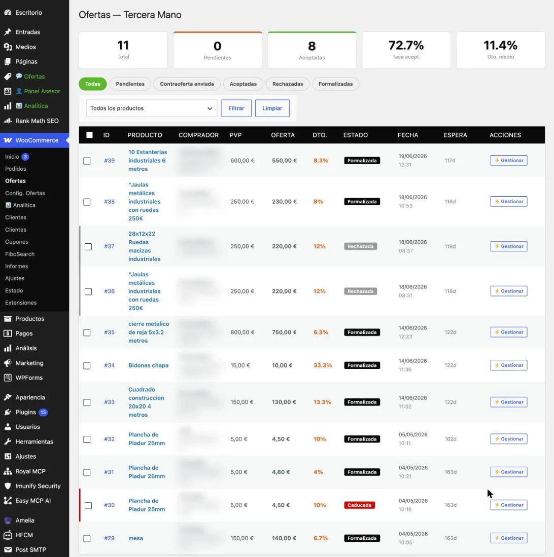Click the Herramientas wrench icon
The width and height of the screenshot is (554, 557).
click(8, 441)
